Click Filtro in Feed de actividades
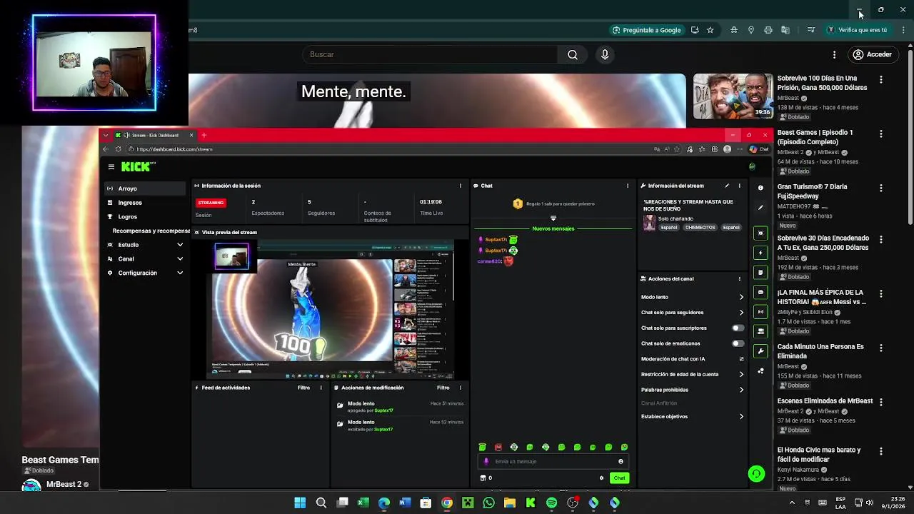 303,388
